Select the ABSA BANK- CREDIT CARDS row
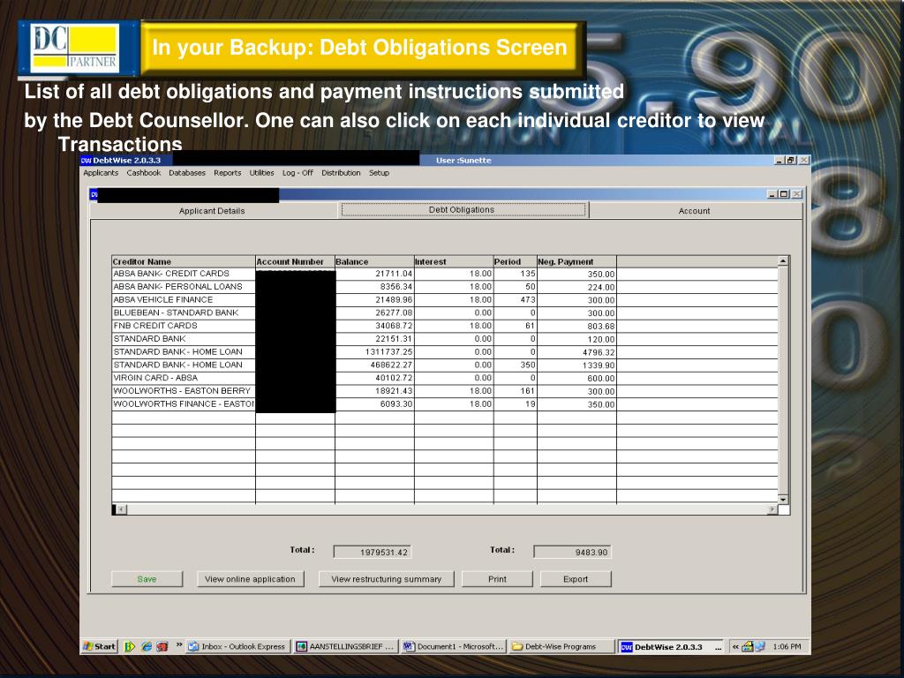Screen dimensions: 904x678 (445, 274)
